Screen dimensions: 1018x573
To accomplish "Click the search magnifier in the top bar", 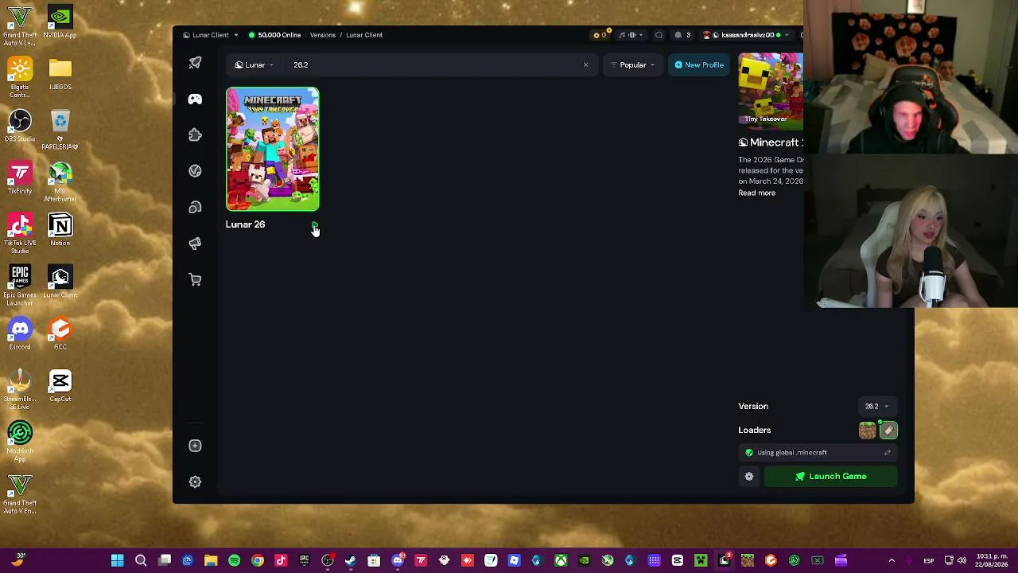I will pos(659,35).
